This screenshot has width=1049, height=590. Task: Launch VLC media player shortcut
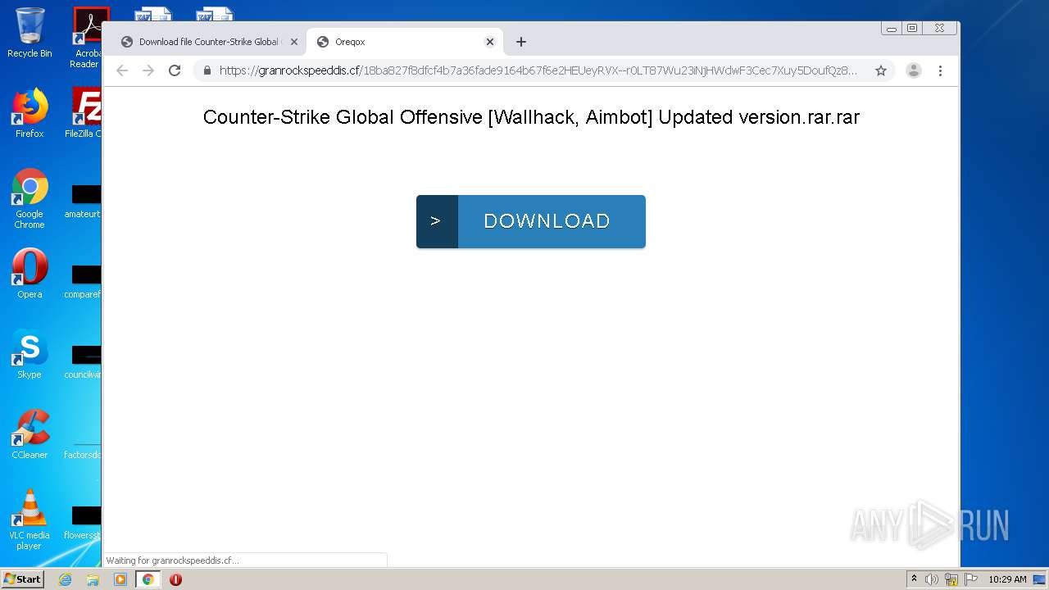[x=30, y=520]
